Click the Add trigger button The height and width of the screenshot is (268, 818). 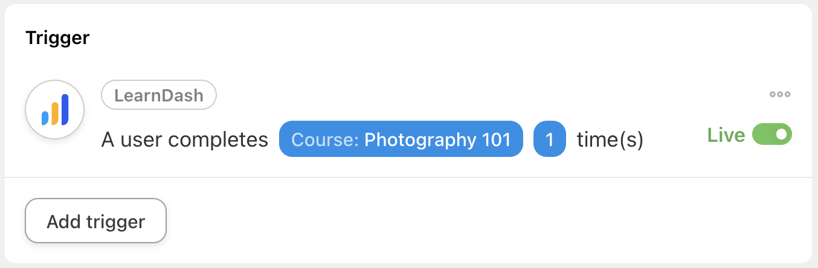[95, 221]
